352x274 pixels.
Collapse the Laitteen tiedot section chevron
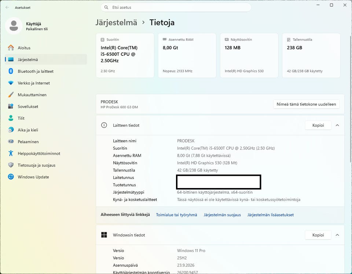click(x=337, y=125)
